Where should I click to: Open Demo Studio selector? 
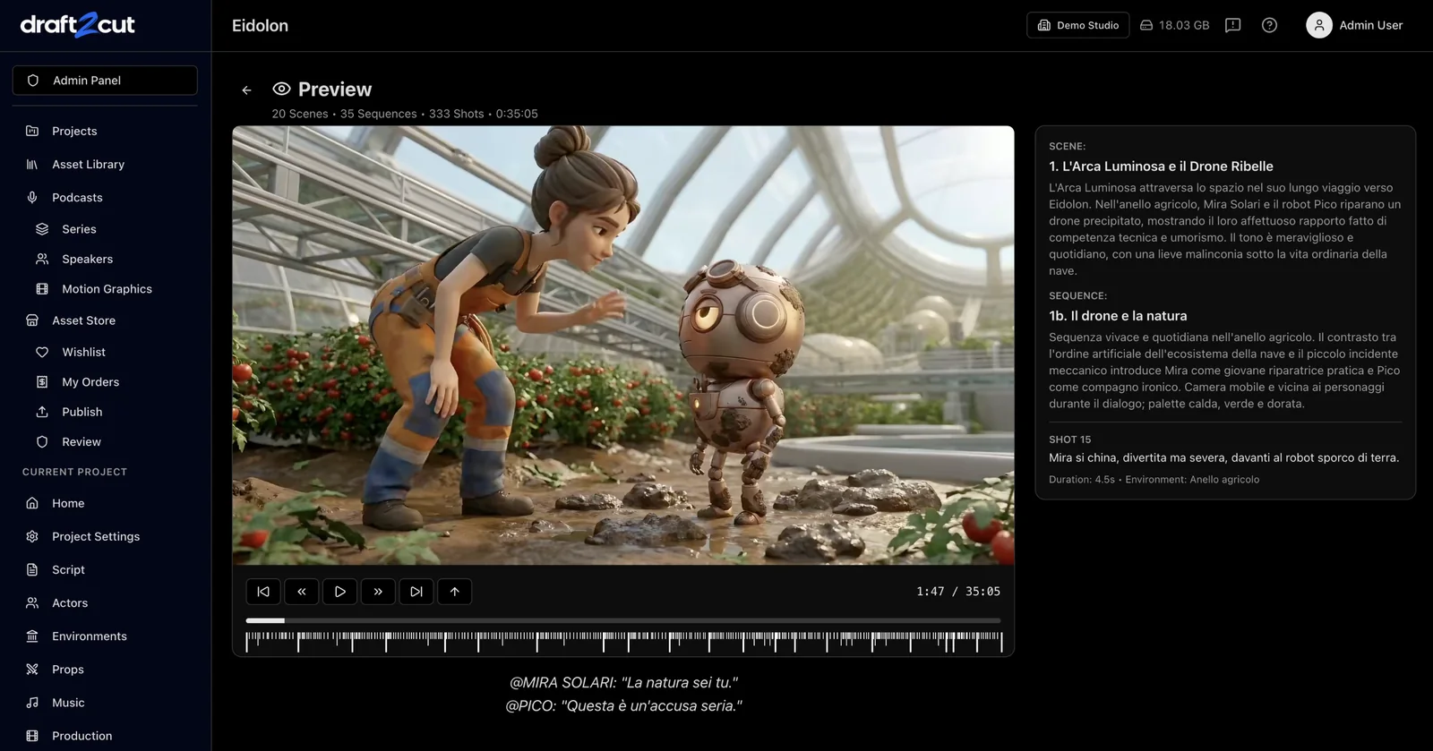(x=1078, y=25)
